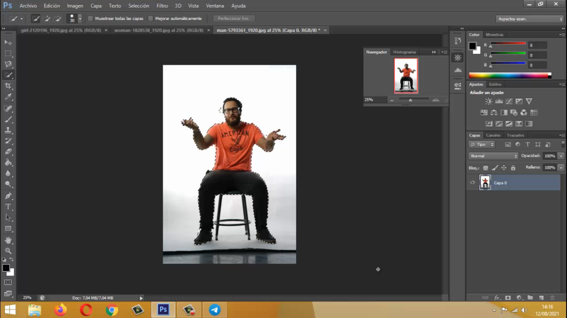This screenshot has width=567, height=318.
Task: Open Telegram from the taskbar
Action: pyautogui.click(x=215, y=310)
